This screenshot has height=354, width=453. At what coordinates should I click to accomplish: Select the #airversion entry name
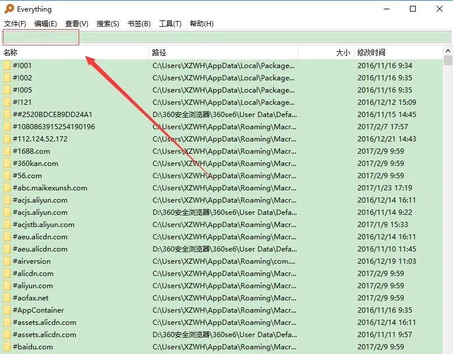pyautogui.click(x=31, y=261)
